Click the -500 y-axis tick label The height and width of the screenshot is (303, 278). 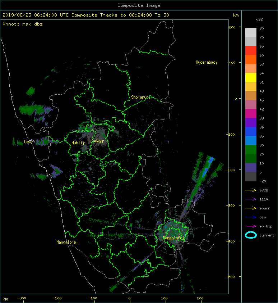tap(231, 277)
